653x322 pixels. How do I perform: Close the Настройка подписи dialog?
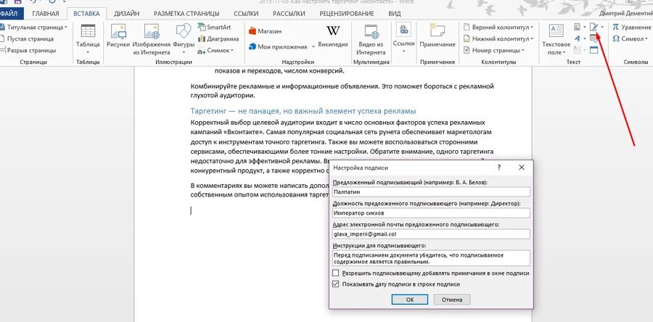522,168
